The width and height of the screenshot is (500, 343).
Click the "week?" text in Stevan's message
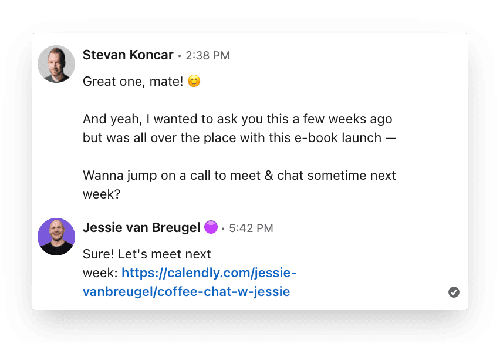click(x=102, y=194)
